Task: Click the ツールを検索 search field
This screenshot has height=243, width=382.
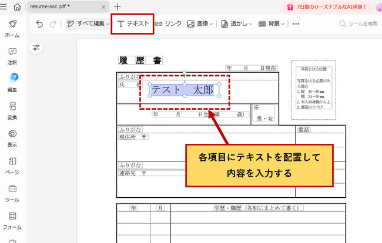Action: (x=358, y=23)
